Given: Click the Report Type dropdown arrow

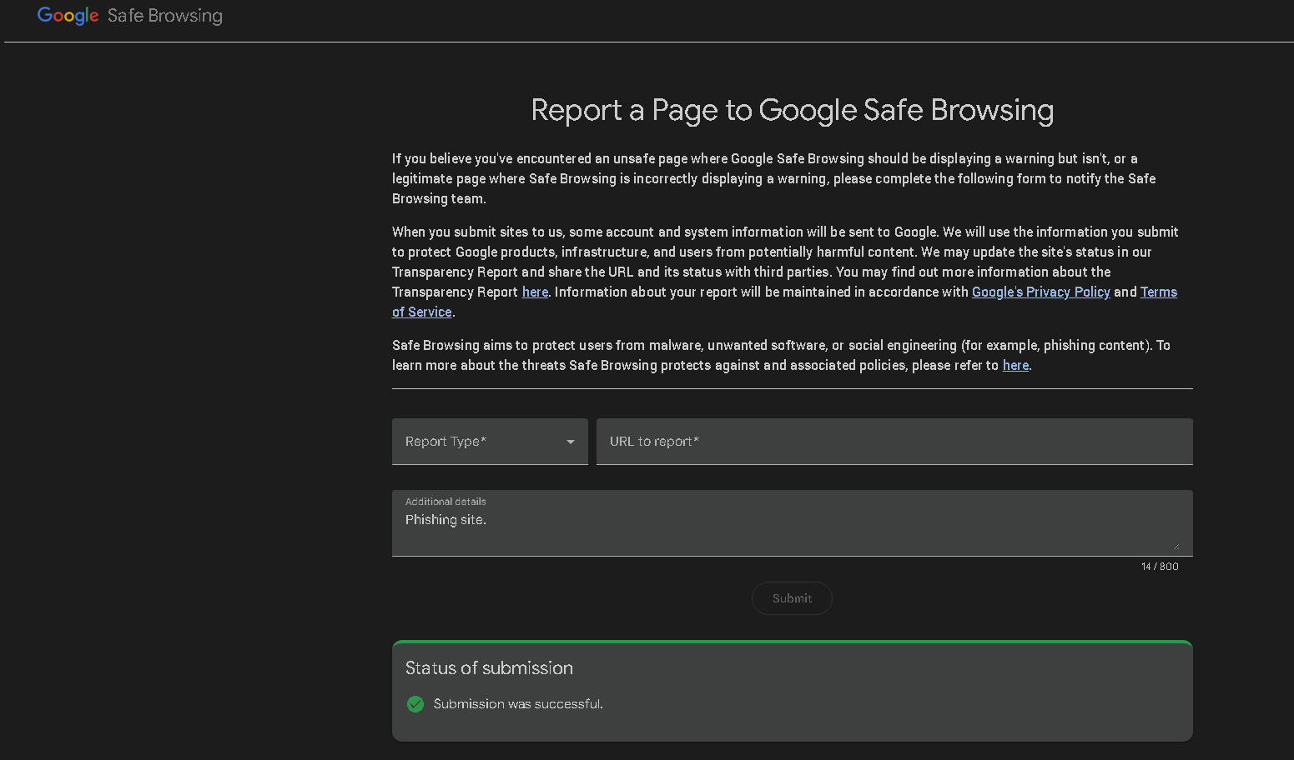Looking at the screenshot, I should click(x=571, y=442).
